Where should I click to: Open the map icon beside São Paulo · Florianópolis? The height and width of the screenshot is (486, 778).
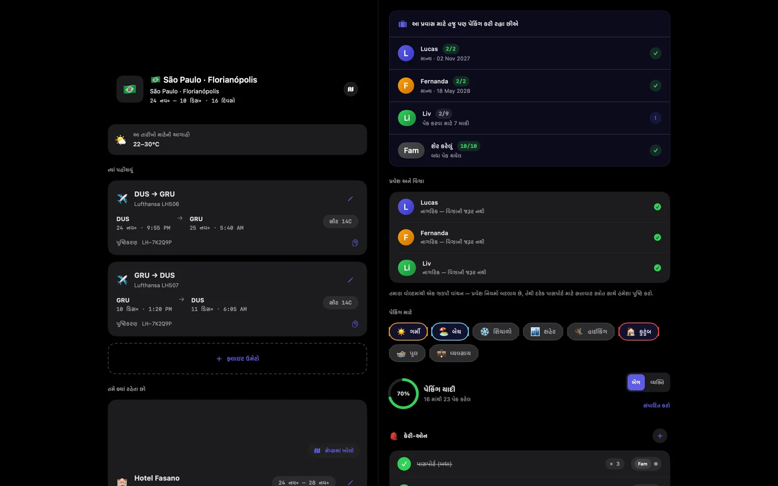point(351,89)
